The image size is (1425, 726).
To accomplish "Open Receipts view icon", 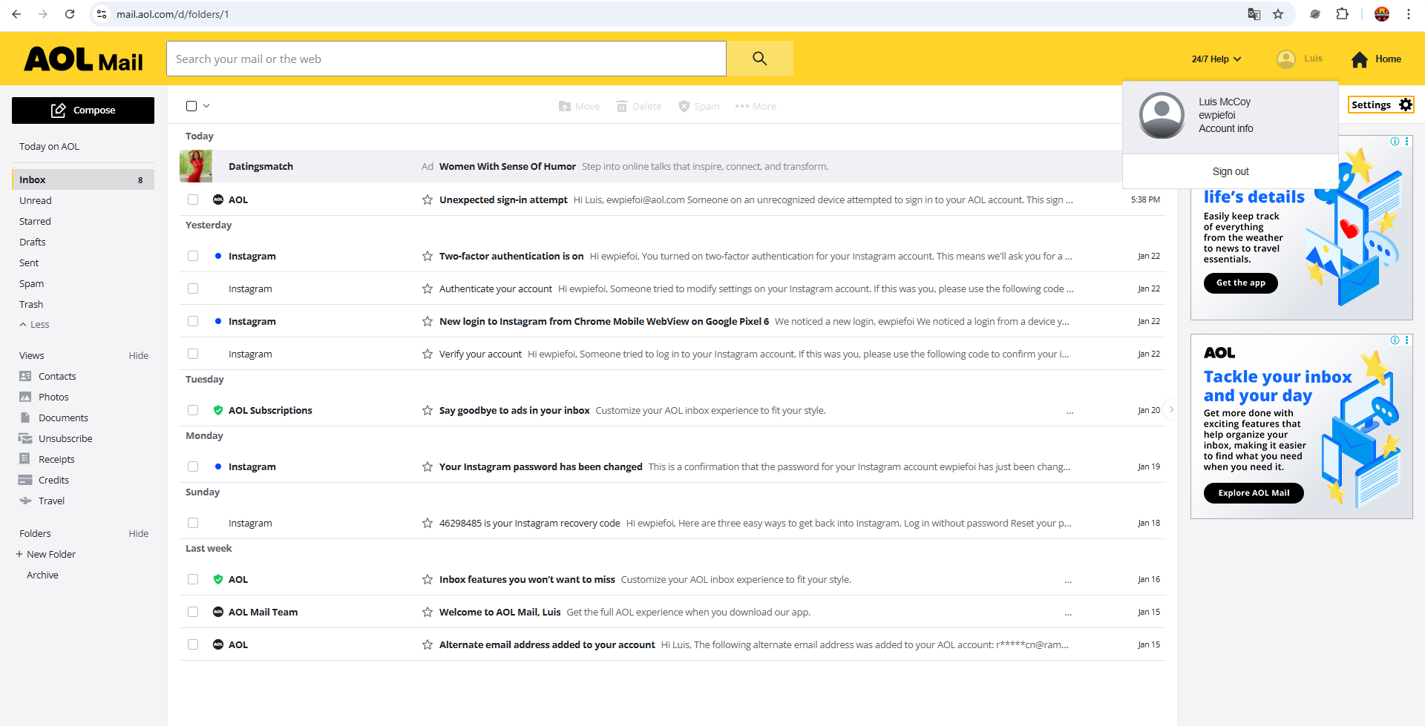I will pos(25,459).
